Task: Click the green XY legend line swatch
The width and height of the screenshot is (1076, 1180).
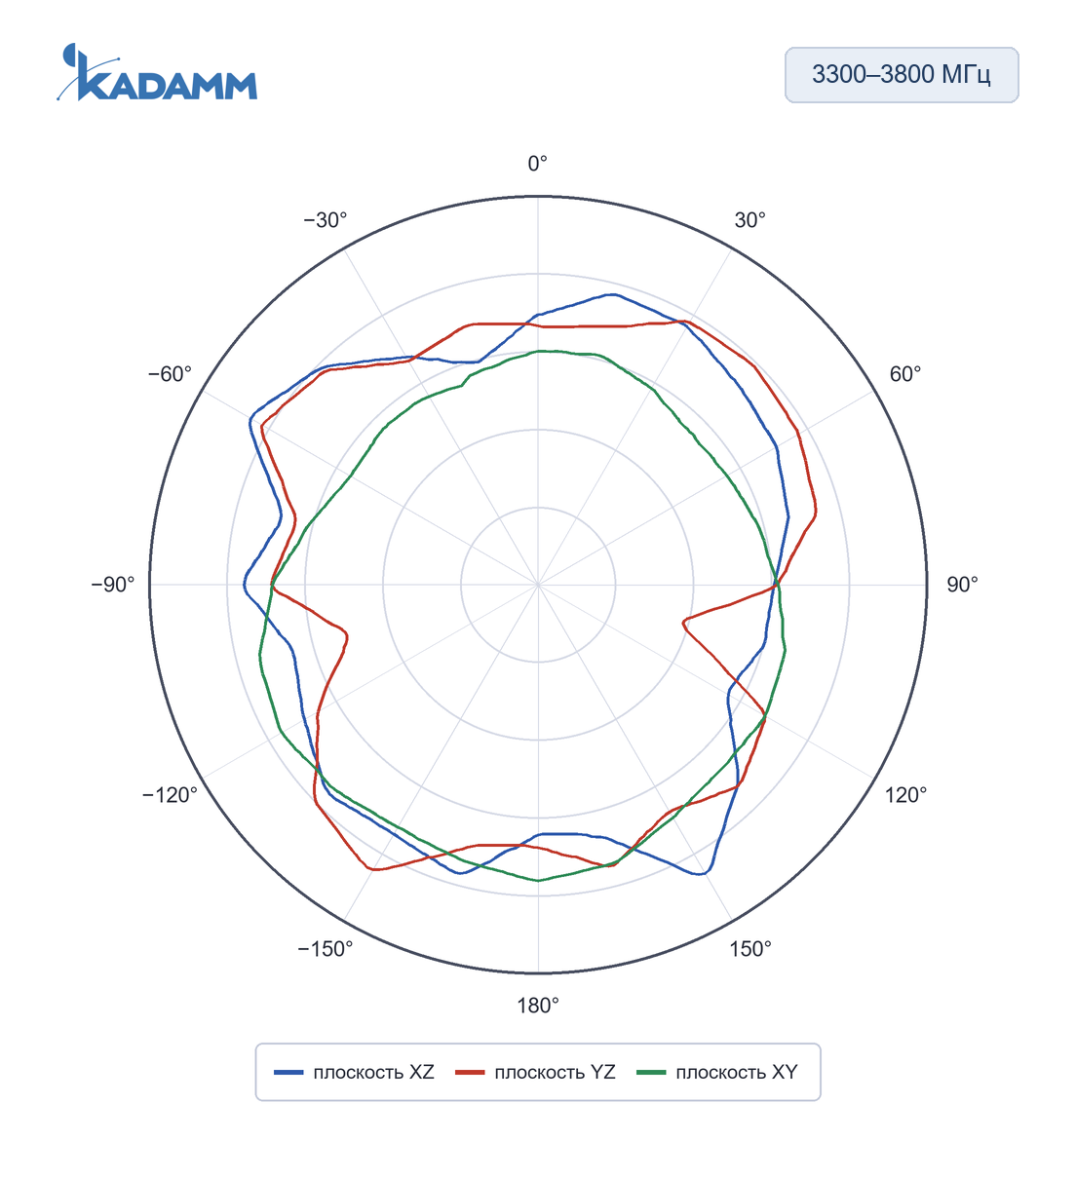Action: click(652, 1073)
